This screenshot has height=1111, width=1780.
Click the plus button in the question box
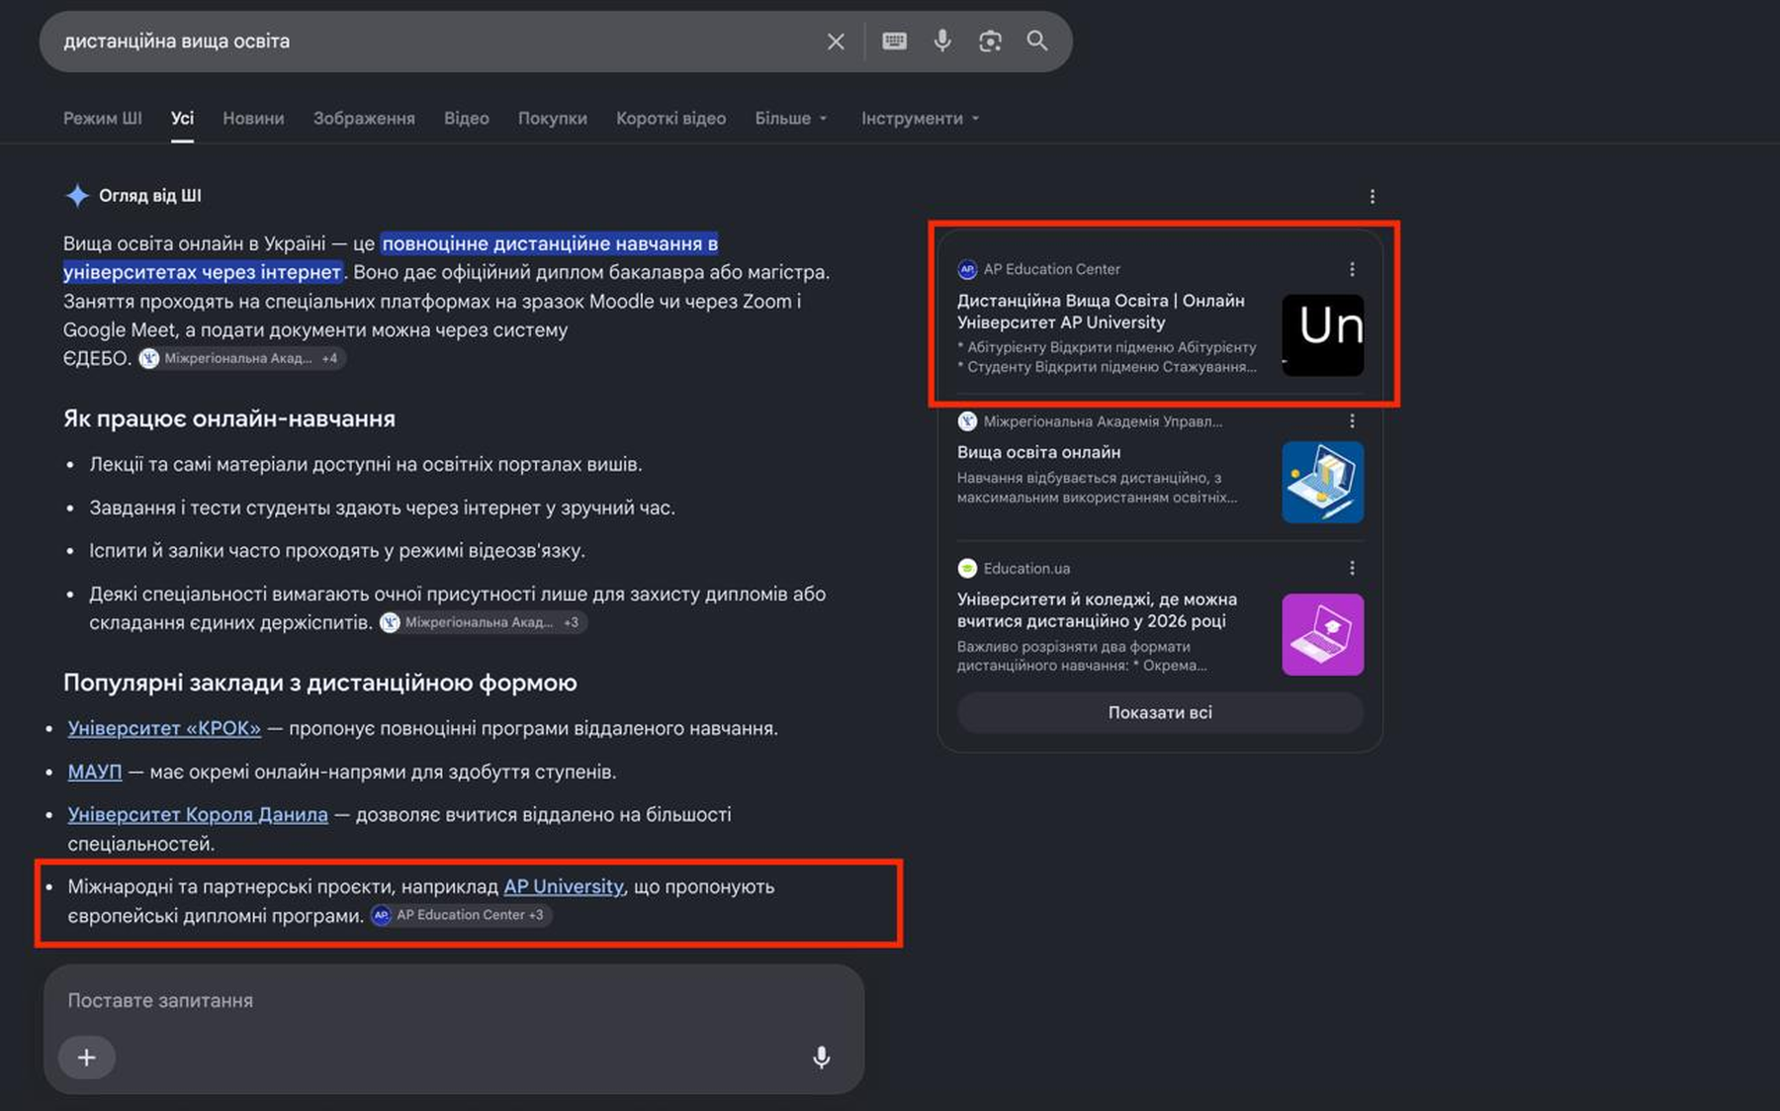[x=87, y=1058]
